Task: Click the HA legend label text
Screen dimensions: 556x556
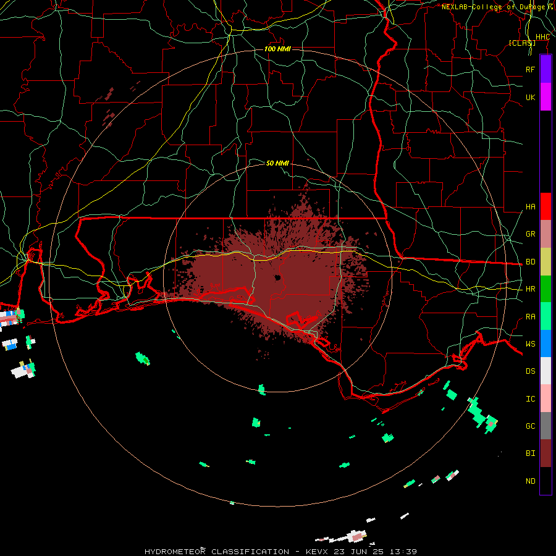Action: 531,207
